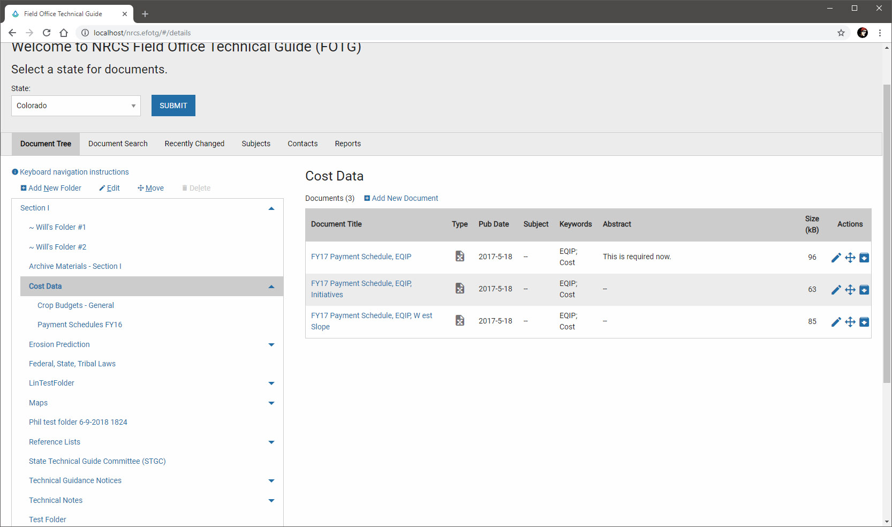Click the Pub Date column header
This screenshot has height=527, width=892.
[494, 224]
